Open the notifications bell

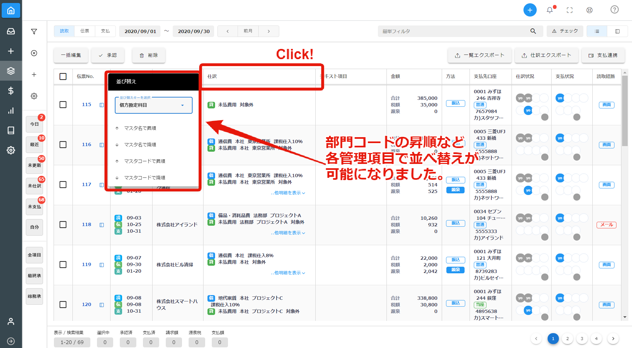point(550,10)
